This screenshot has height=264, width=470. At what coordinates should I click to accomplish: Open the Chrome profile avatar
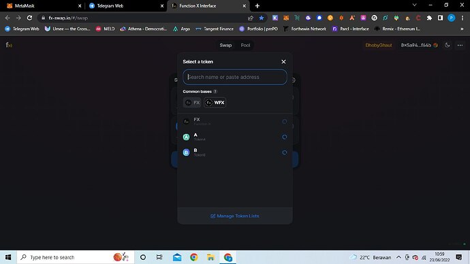(x=451, y=18)
